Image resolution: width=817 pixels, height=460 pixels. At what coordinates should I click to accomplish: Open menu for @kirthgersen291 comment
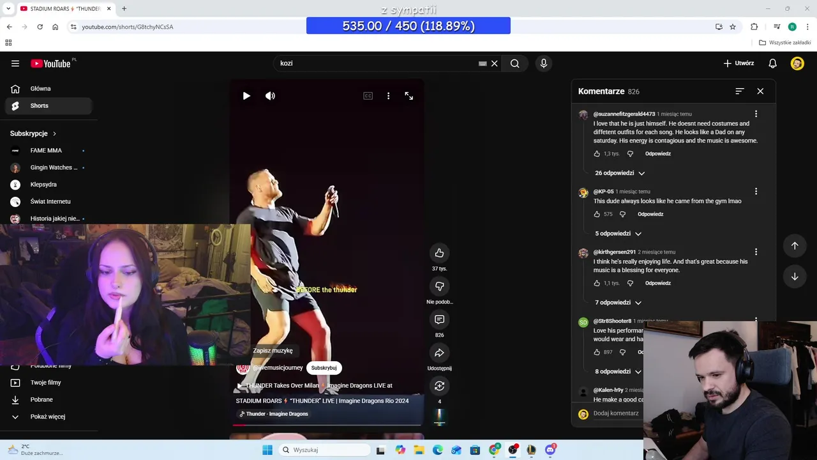756,252
